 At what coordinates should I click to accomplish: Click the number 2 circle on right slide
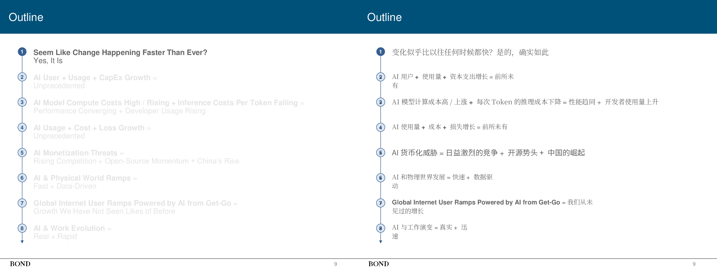381,77
